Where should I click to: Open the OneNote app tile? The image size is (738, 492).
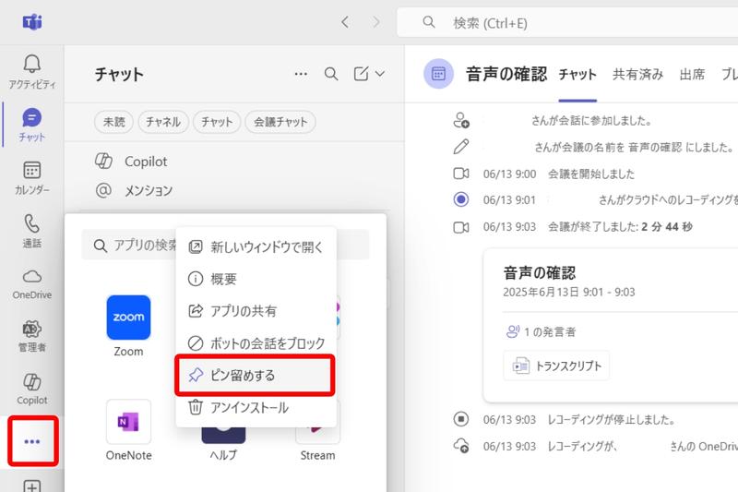(x=128, y=430)
